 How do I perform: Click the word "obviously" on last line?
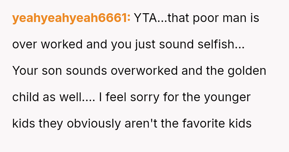94,123
